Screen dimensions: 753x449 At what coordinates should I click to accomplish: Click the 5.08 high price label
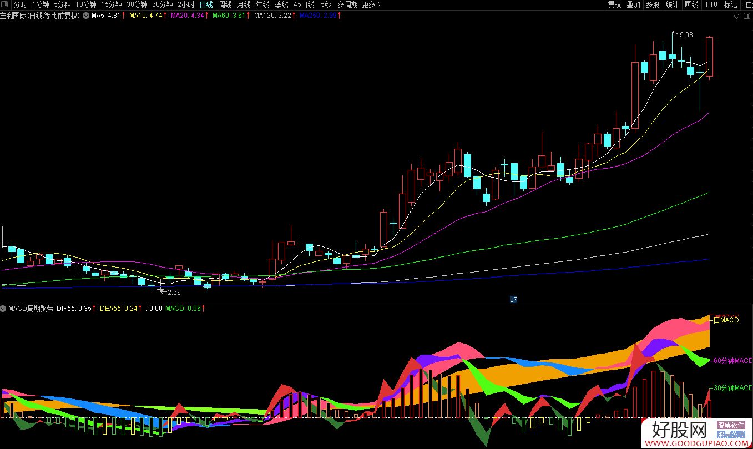coord(686,34)
